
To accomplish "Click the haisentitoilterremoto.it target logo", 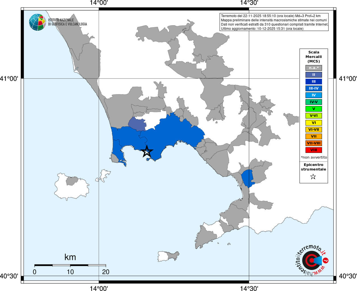I will click(x=311, y=260).
